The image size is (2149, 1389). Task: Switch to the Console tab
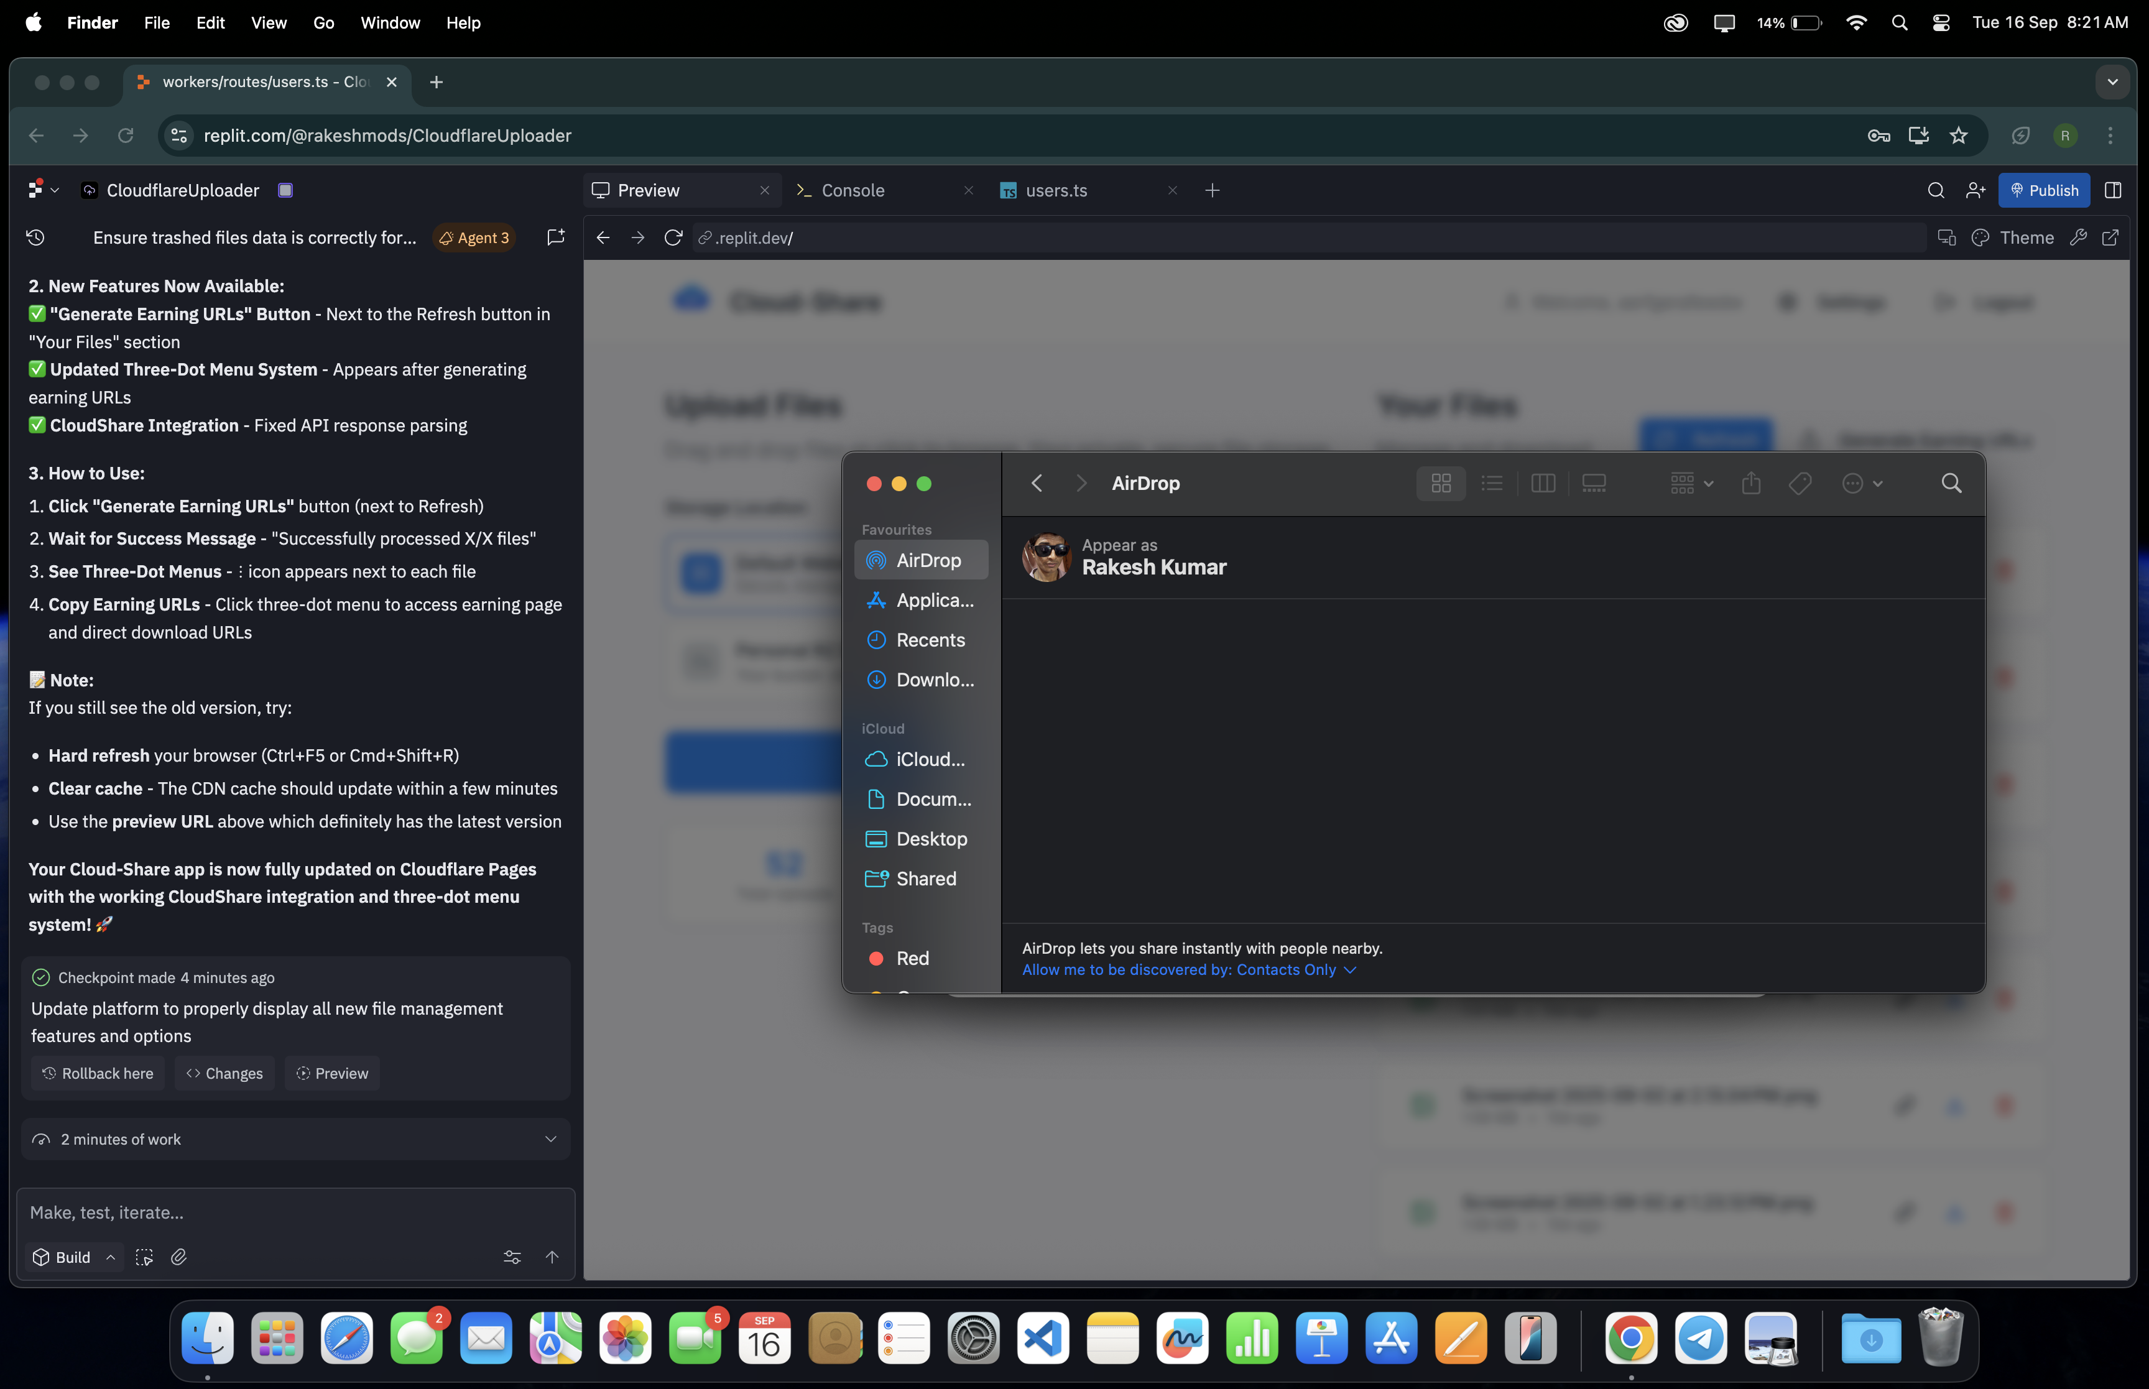point(853,190)
